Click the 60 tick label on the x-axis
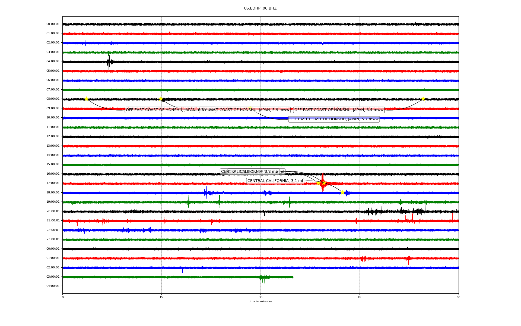 [x=458, y=297]
